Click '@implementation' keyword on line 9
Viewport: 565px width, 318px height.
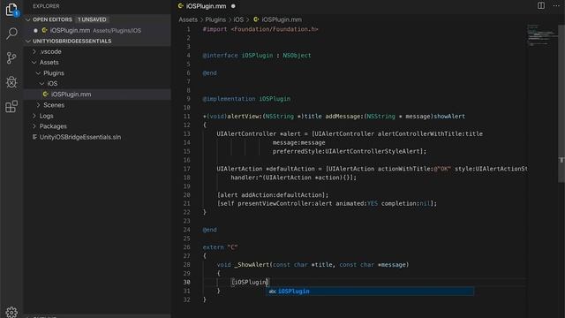pyautogui.click(x=229, y=99)
